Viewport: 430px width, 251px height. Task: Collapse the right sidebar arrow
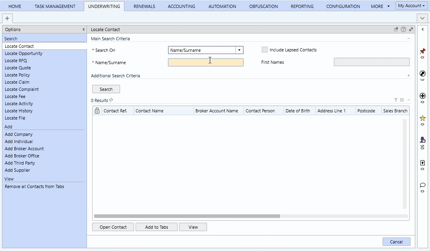(x=422, y=29)
